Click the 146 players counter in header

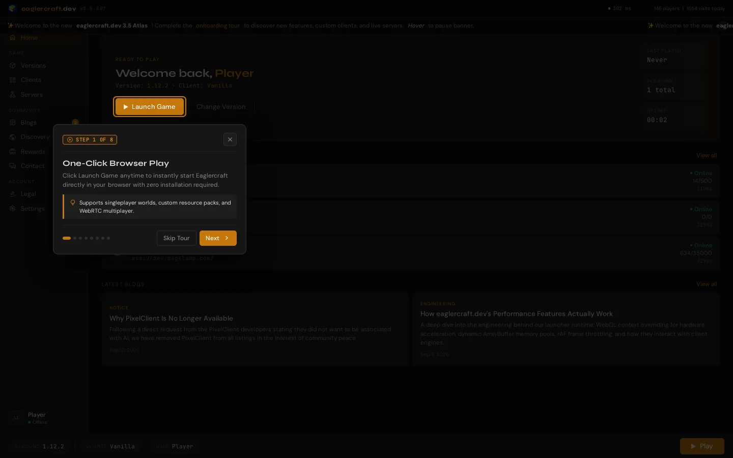coord(667,9)
